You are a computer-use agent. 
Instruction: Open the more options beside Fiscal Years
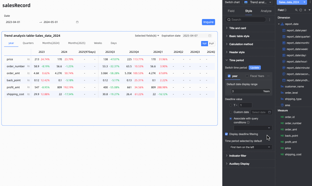268,76
